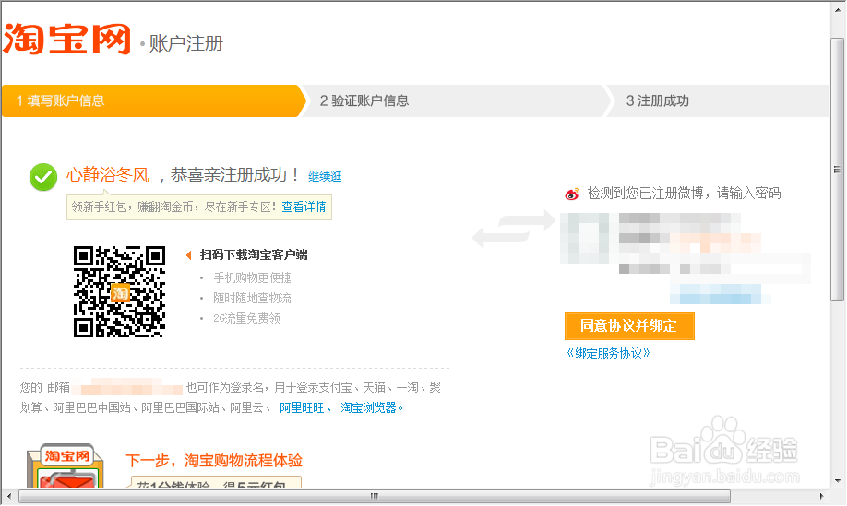
Task: Click the Weibo logo icon
Action: click(572, 194)
